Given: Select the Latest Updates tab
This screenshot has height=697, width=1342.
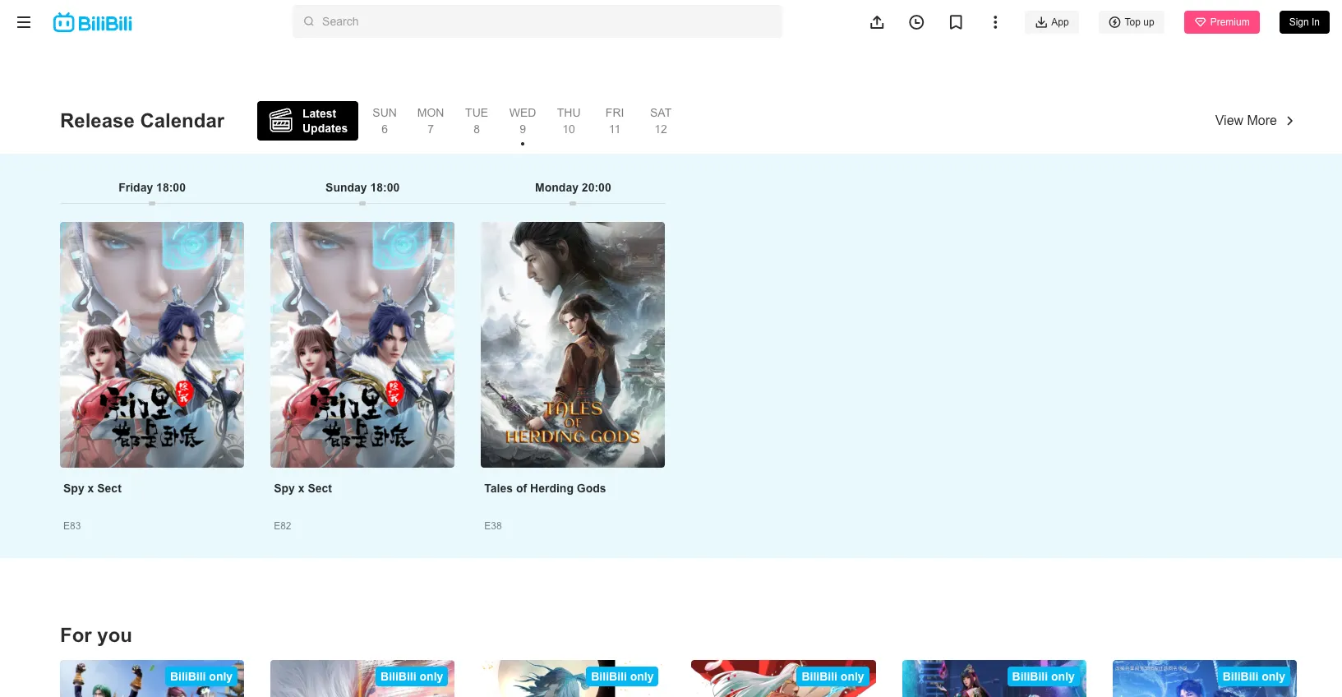Looking at the screenshot, I should pos(307,121).
